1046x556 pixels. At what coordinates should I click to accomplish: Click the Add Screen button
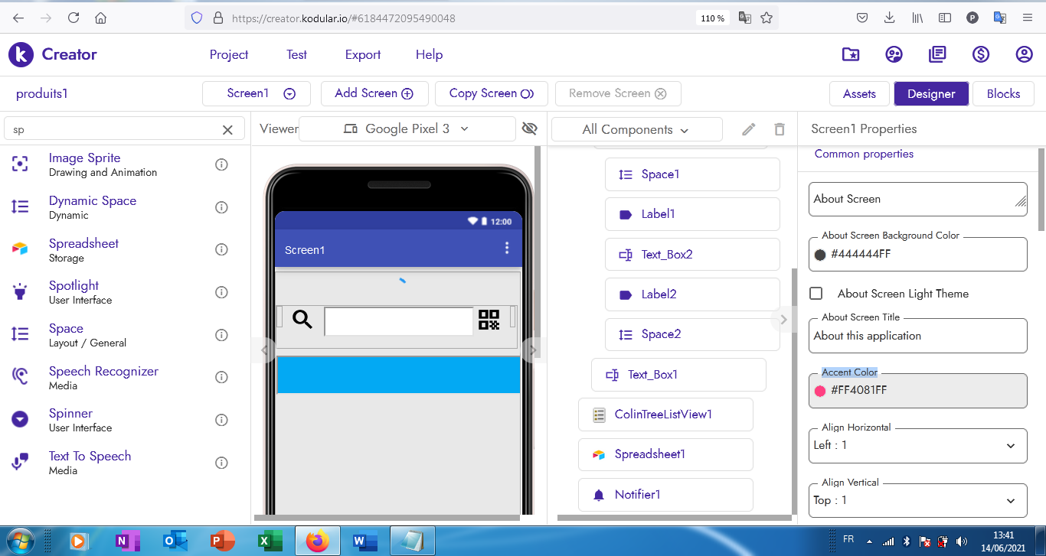click(x=374, y=93)
